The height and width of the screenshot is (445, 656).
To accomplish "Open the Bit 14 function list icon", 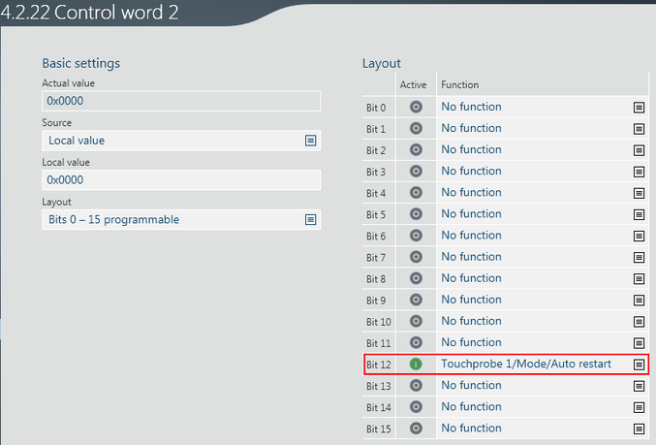I will coord(639,407).
